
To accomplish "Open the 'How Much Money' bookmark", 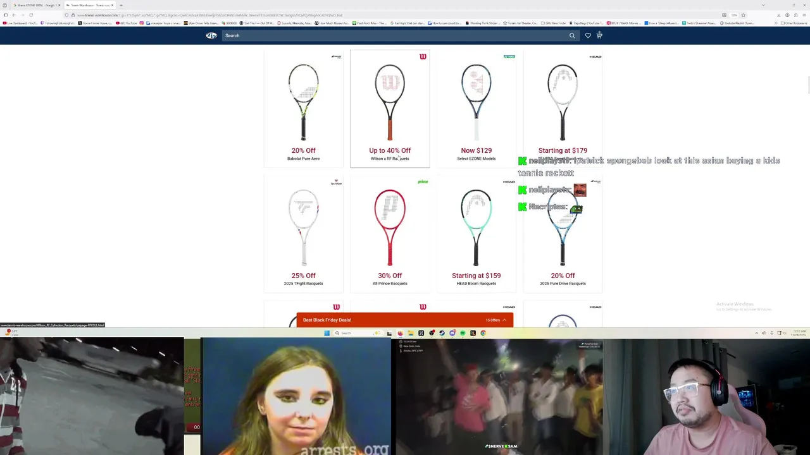I will (333, 23).
